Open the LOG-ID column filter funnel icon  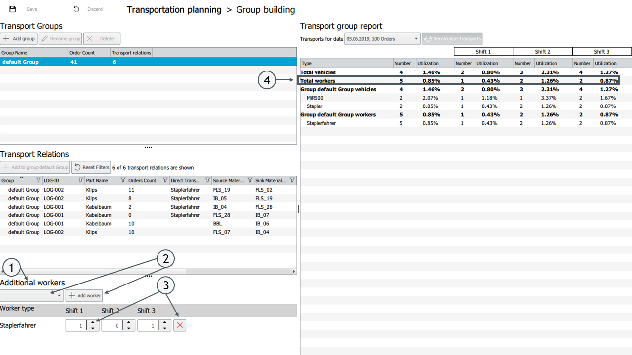(x=80, y=180)
